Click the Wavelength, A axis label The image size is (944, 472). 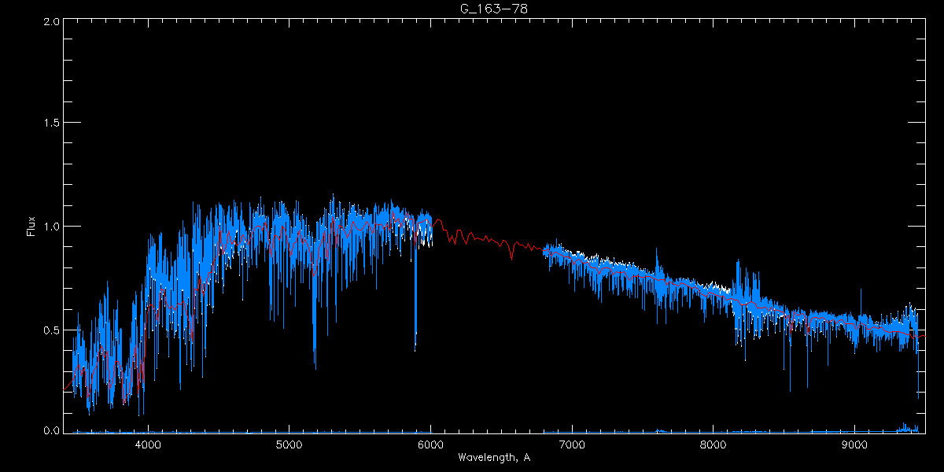[492, 457]
